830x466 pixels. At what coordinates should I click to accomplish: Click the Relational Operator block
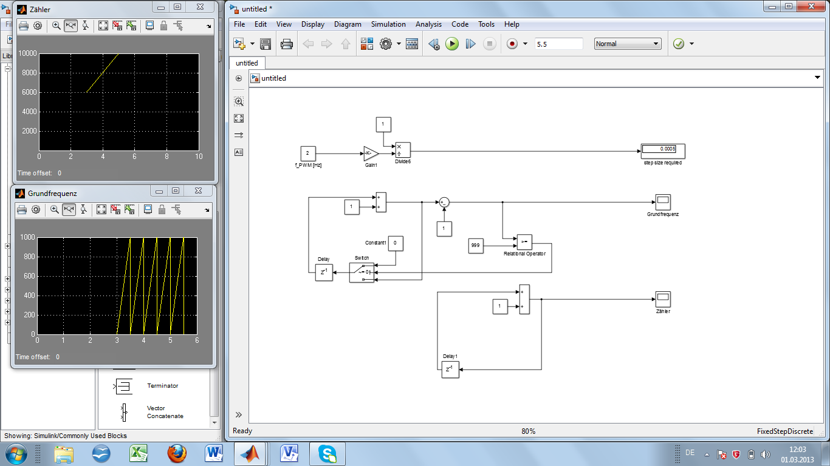[524, 241]
